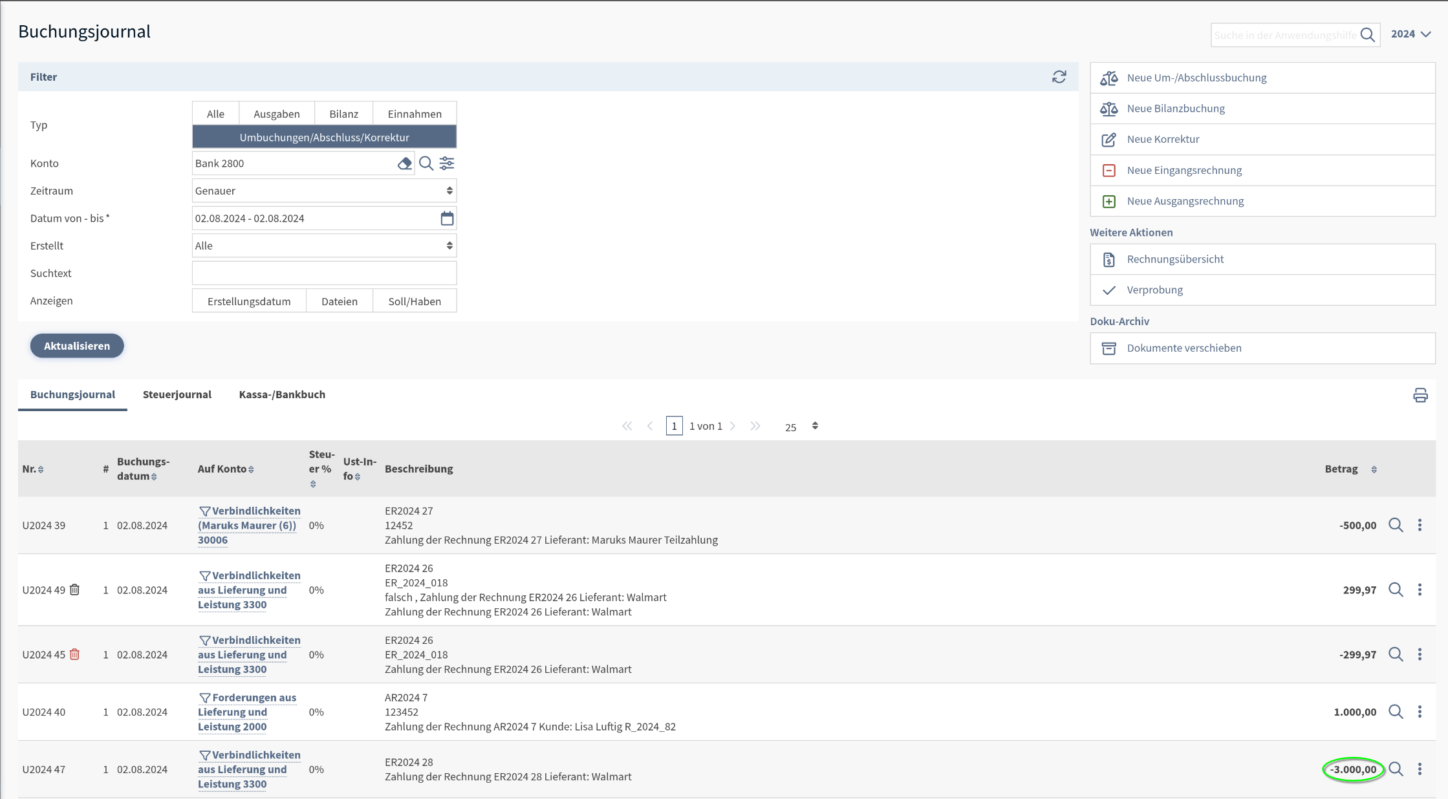The image size is (1448, 799).
Task: Toggle the Soll/Haben display option
Action: (x=415, y=301)
